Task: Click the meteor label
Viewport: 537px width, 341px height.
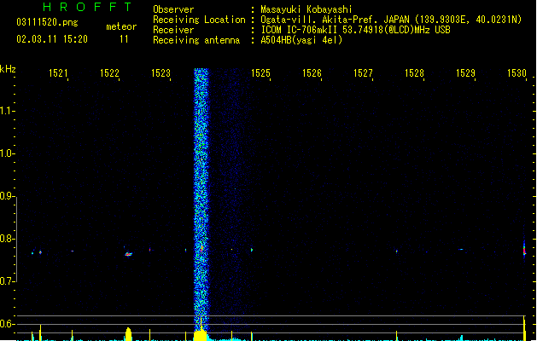Action: point(121,26)
